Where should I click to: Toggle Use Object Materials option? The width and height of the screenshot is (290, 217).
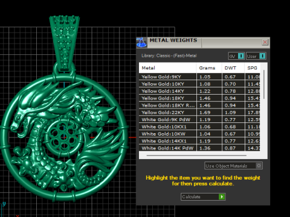233,166
